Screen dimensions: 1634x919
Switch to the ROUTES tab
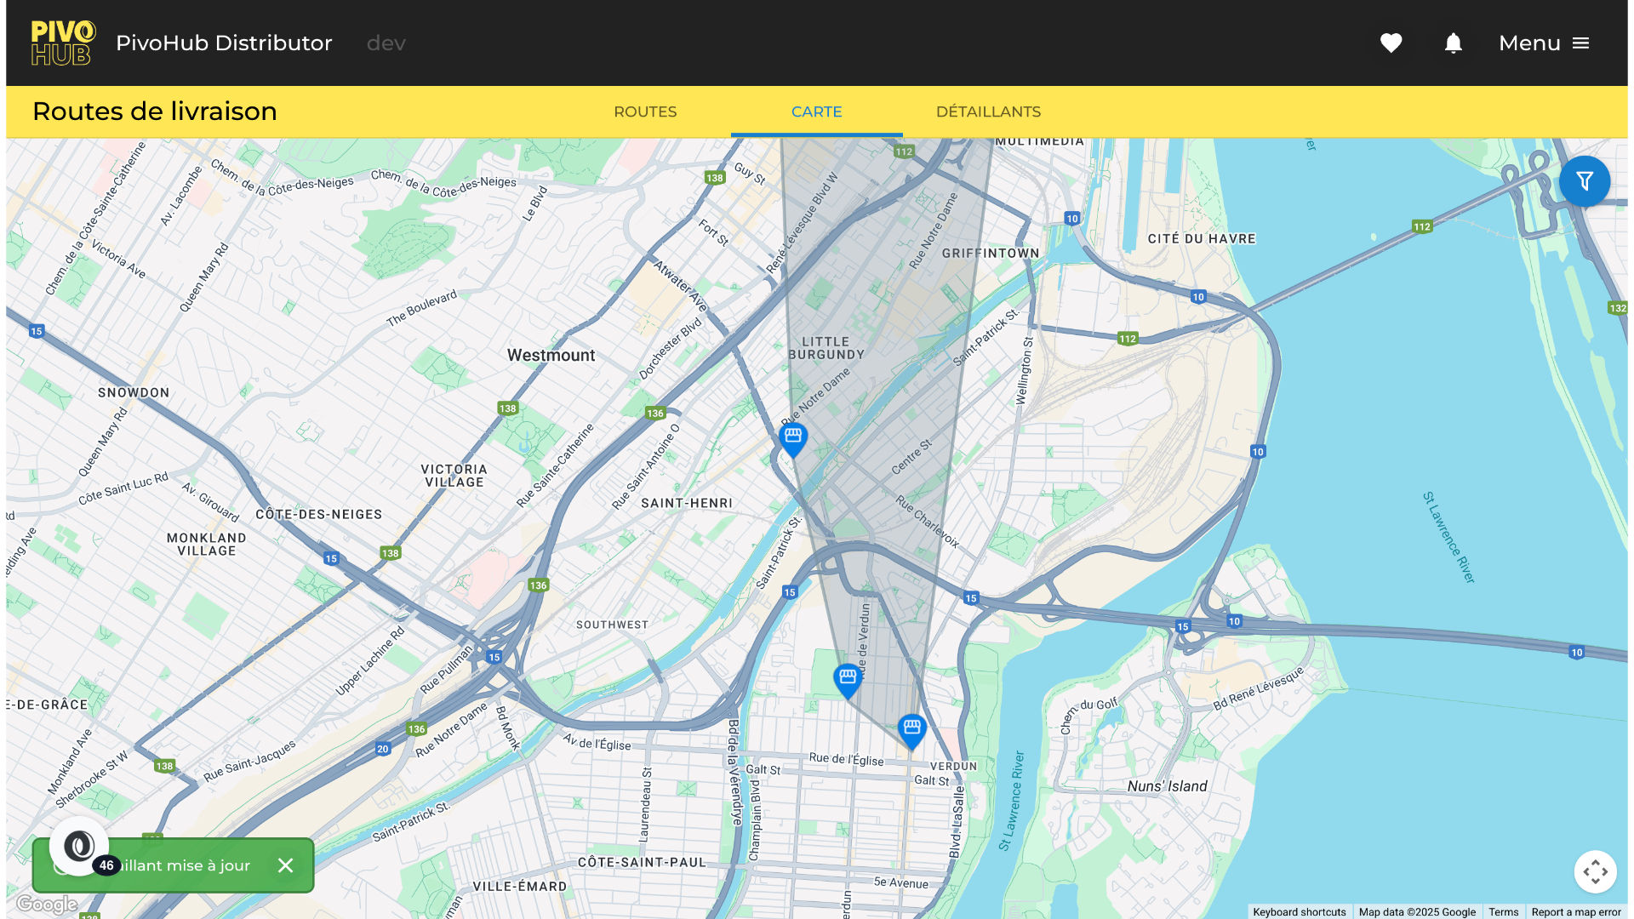pos(645,111)
